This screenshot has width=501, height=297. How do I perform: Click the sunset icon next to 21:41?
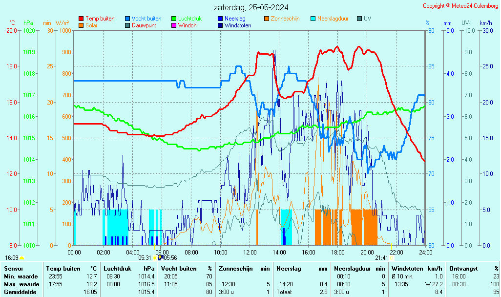point(392,258)
